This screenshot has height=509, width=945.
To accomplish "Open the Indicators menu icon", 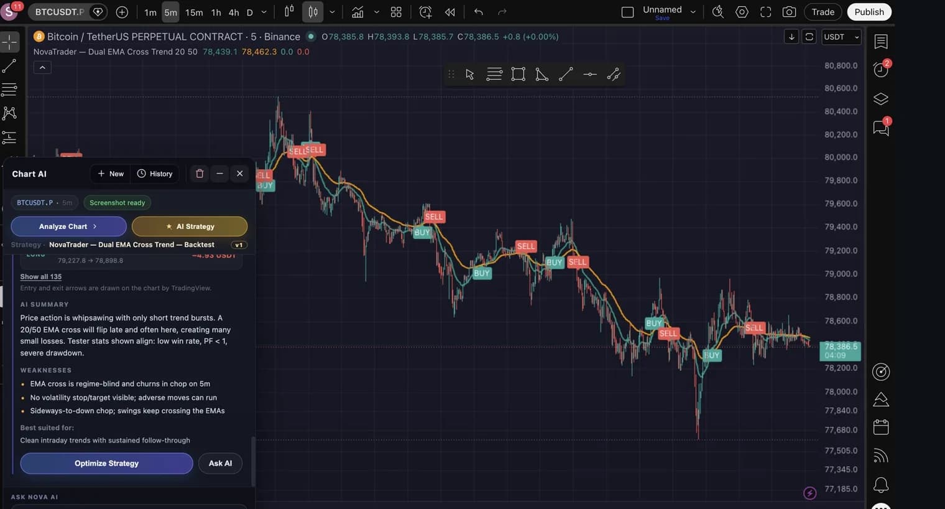I will pyautogui.click(x=357, y=12).
